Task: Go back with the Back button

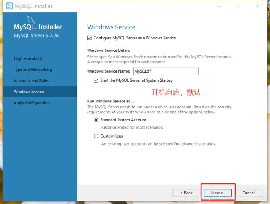Action: 187,193
